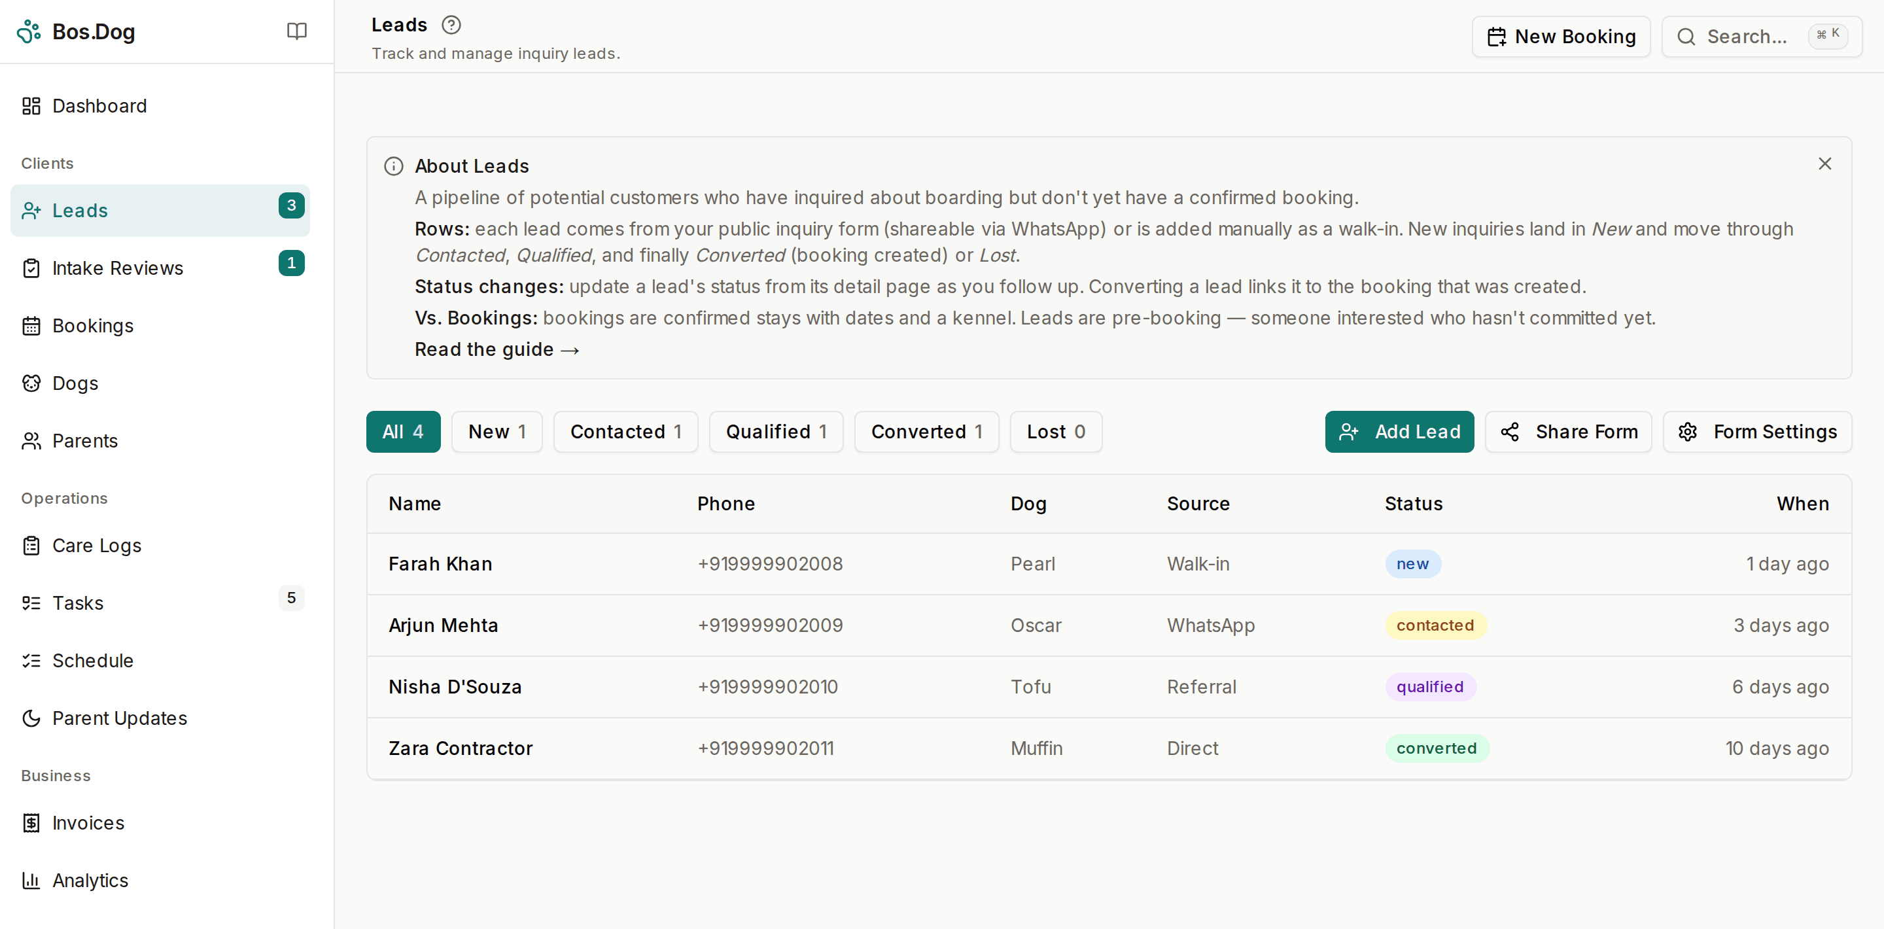1884x929 pixels.
Task: Click the Bos.Dog brand name
Action: tap(94, 31)
